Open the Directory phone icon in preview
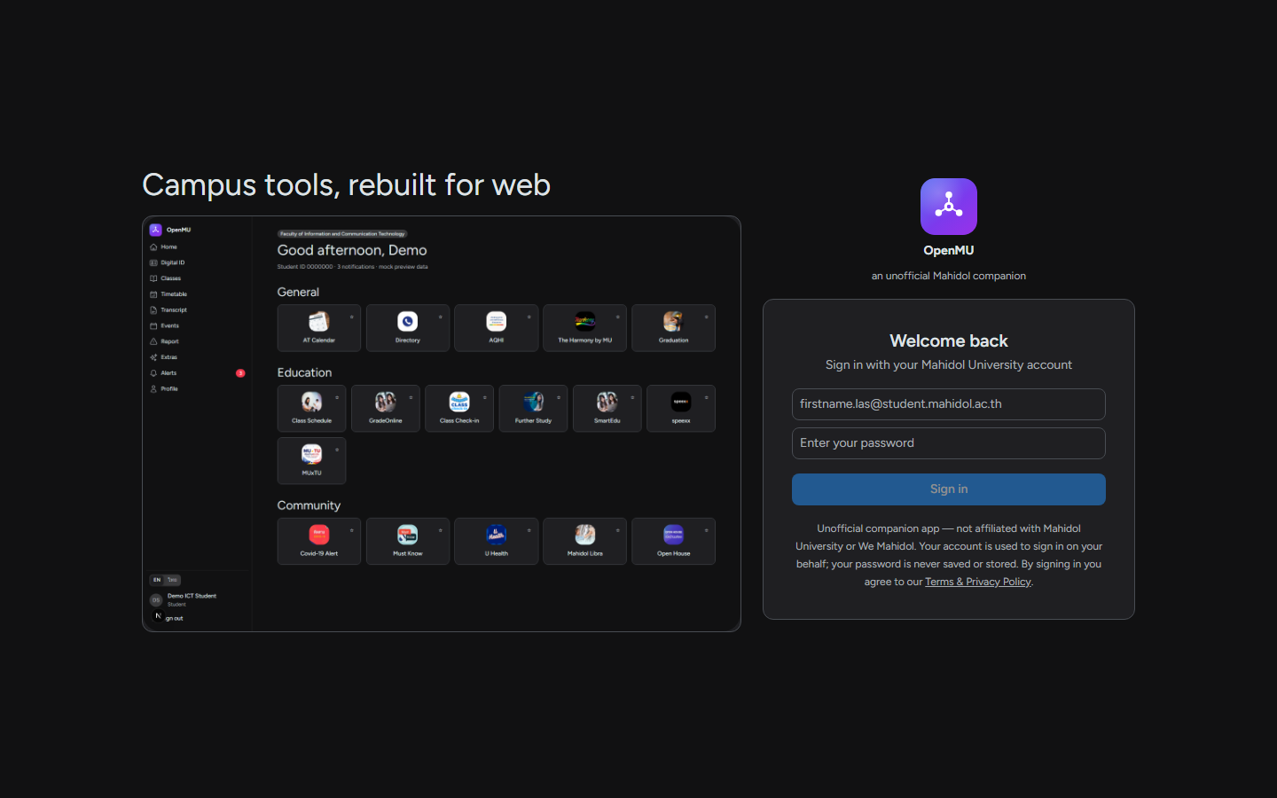The image size is (1277, 798). [408, 321]
